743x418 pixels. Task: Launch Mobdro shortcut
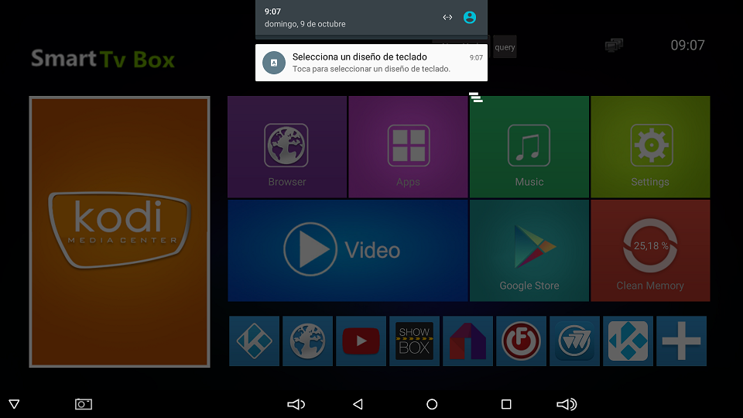[467, 341]
